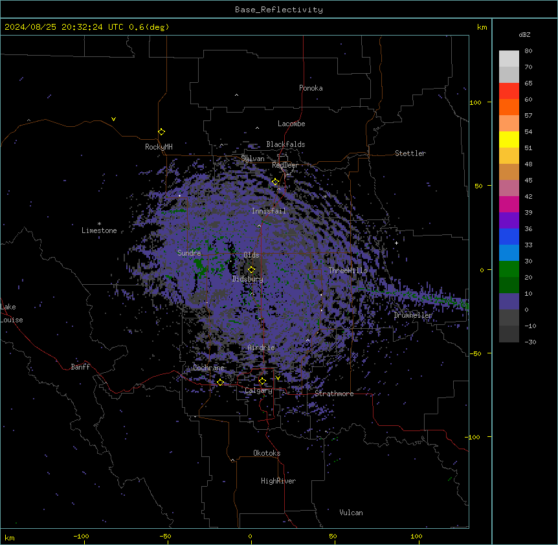Click the dBZ legend heading
The height and width of the screenshot is (545, 558).
coord(524,35)
